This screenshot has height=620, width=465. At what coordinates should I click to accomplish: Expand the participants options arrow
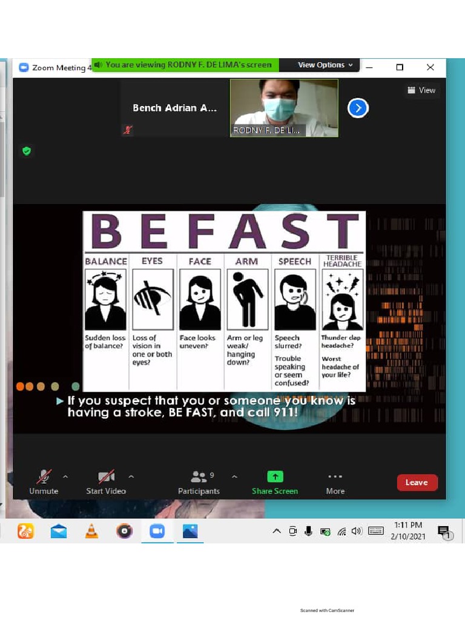coord(234,477)
